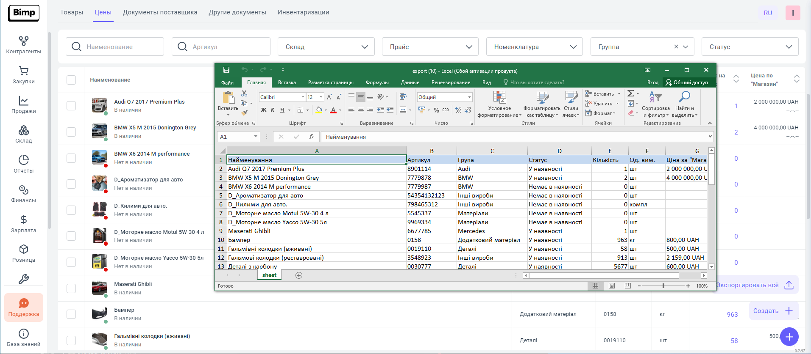This screenshot has height=354, width=811.
Task: Open the Excel Формулы ribbon tab
Action: tap(377, 82)
